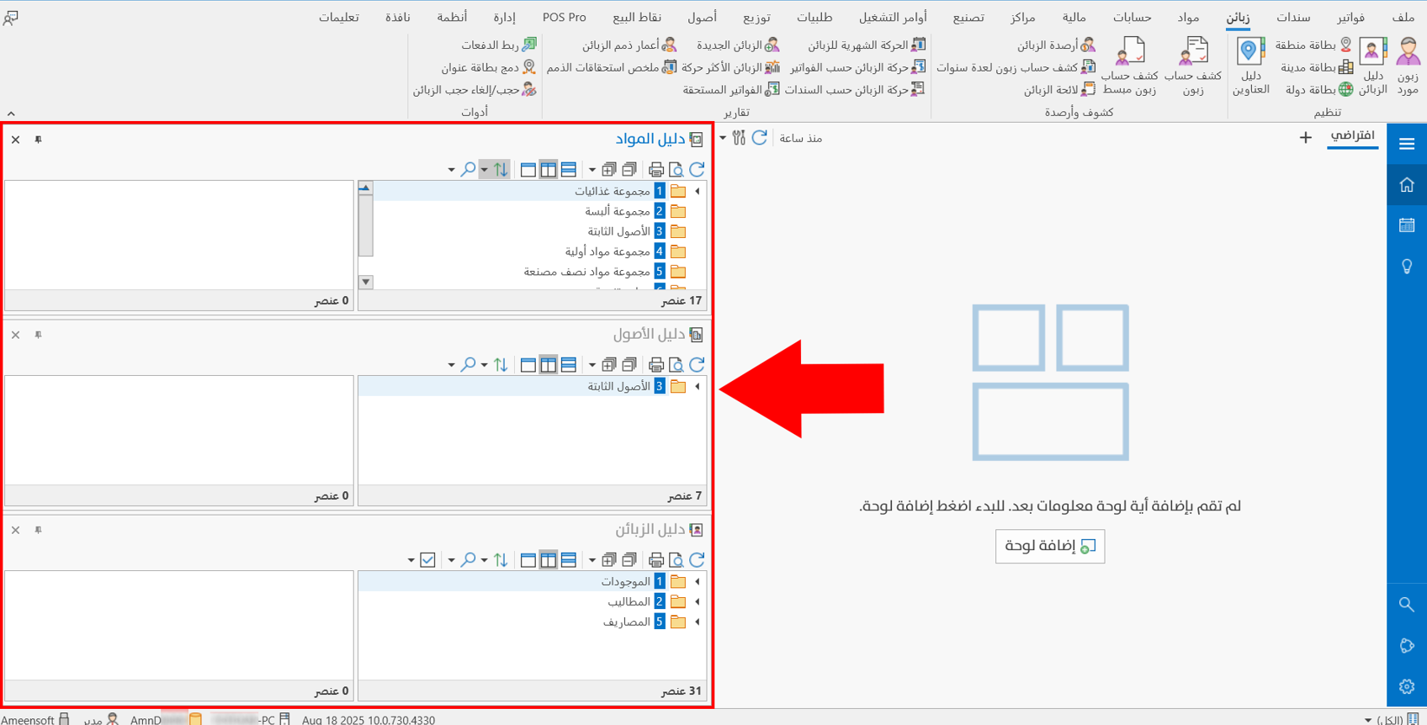The width and height of the screenshot is (1427, 725).
Task: Open settings gear in blue sidebar
Action: point(1407,687)
